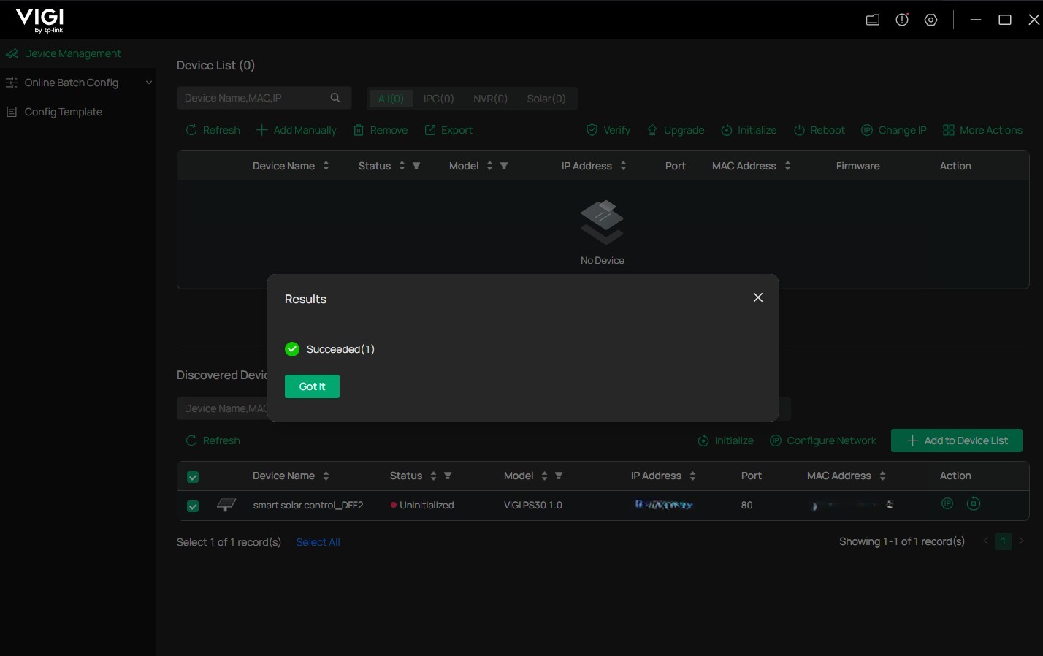Minimize the VIGI window
This screenshot has width=1043, height=656.
976,20
